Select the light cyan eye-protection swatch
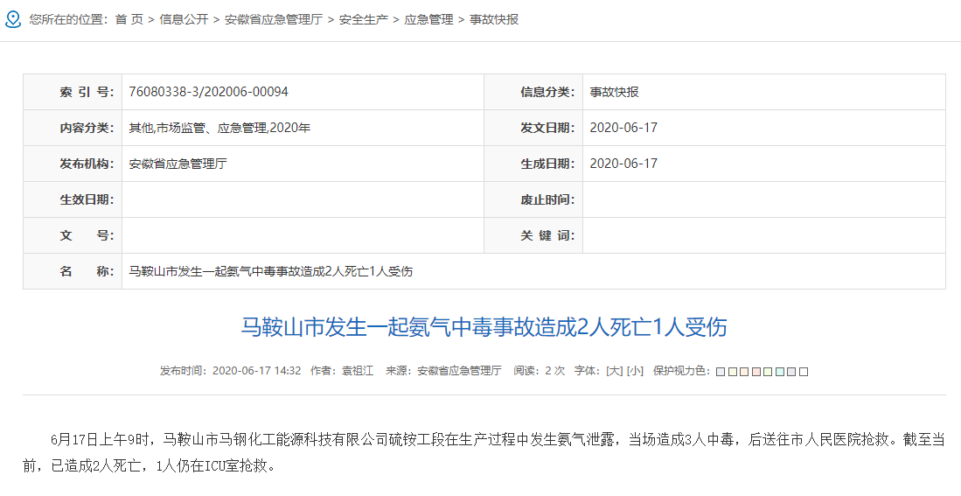The width and height of the screenshot is (961, 496). [x=780, y=372]
